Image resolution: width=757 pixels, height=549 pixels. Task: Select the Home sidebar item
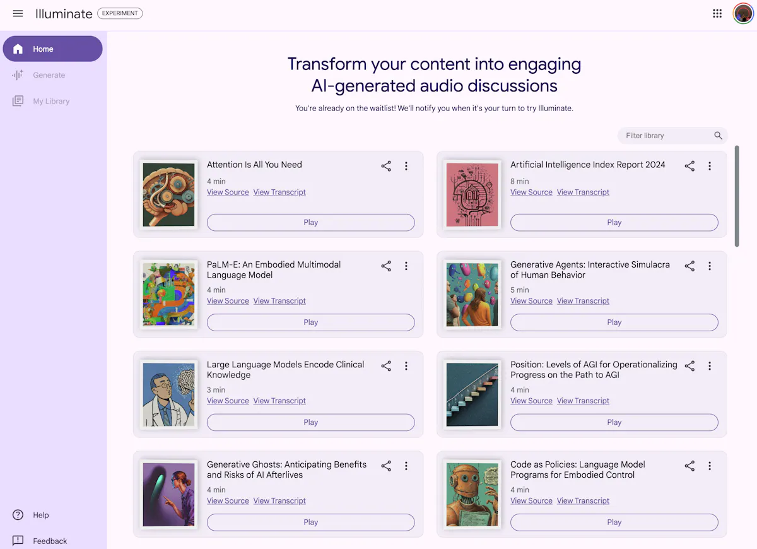pyautogui.click(x=52, y=49)
